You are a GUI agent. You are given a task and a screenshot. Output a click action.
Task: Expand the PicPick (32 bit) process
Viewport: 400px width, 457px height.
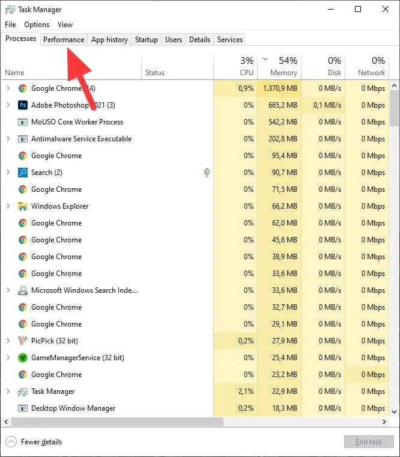click(8, 341)
